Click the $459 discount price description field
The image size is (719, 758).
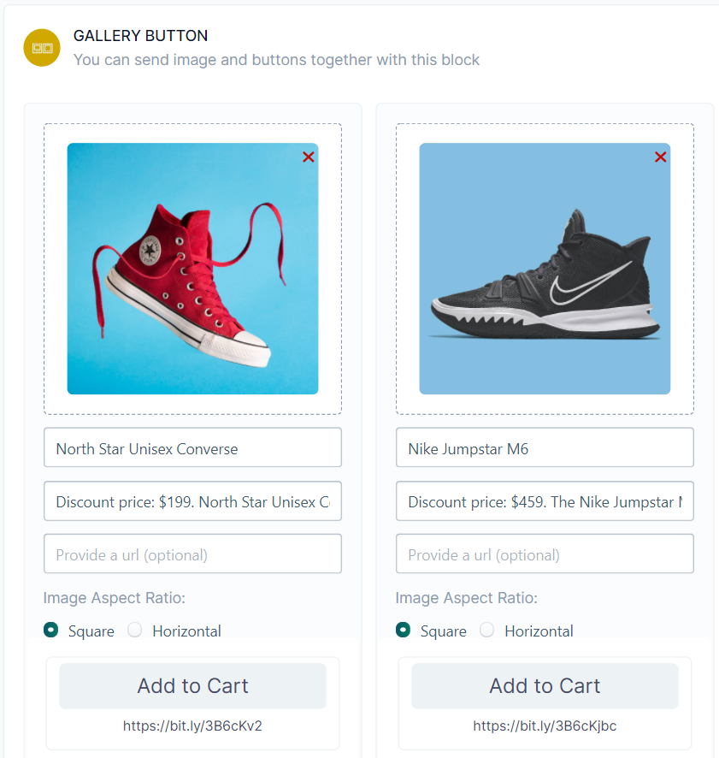pos(545,501)
